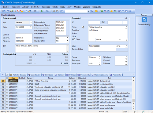The height and width of the screenshot is (113, 153).
Task: Click the copy record icon
Action: [x=62, y=11]
